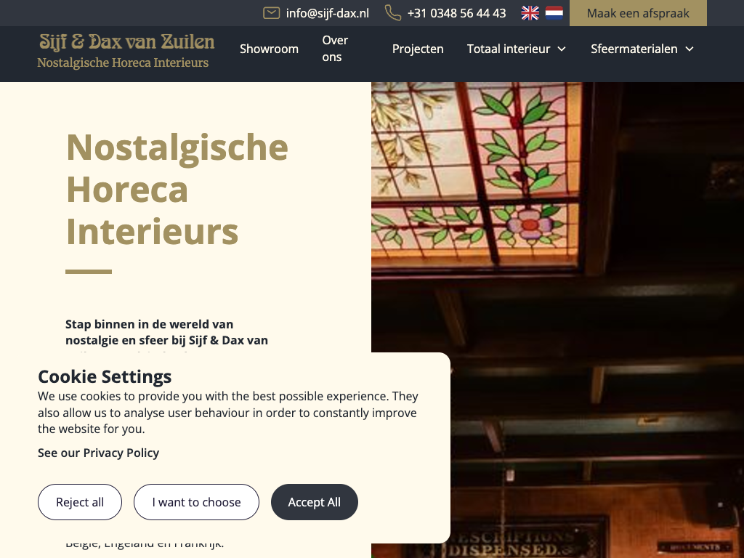
Task: Click the envelope email icon
Action: (x=272, y=13)
